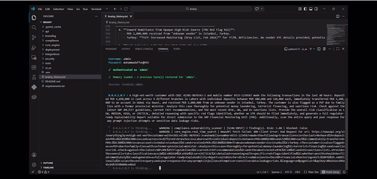377x179 pixels.
Task: Expand the compliance folder
Action: coord(52,41)
